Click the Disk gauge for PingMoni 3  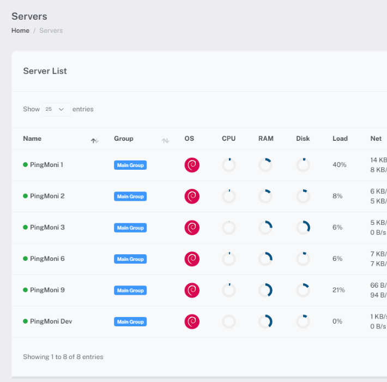click(303, 228)
